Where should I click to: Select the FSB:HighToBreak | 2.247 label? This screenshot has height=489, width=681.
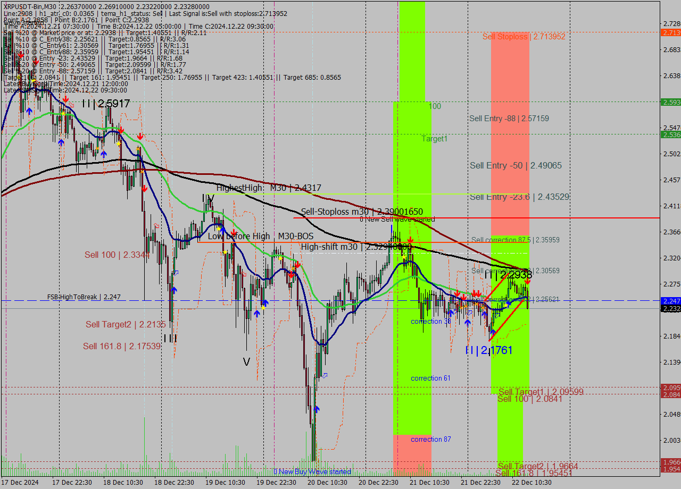84,297
